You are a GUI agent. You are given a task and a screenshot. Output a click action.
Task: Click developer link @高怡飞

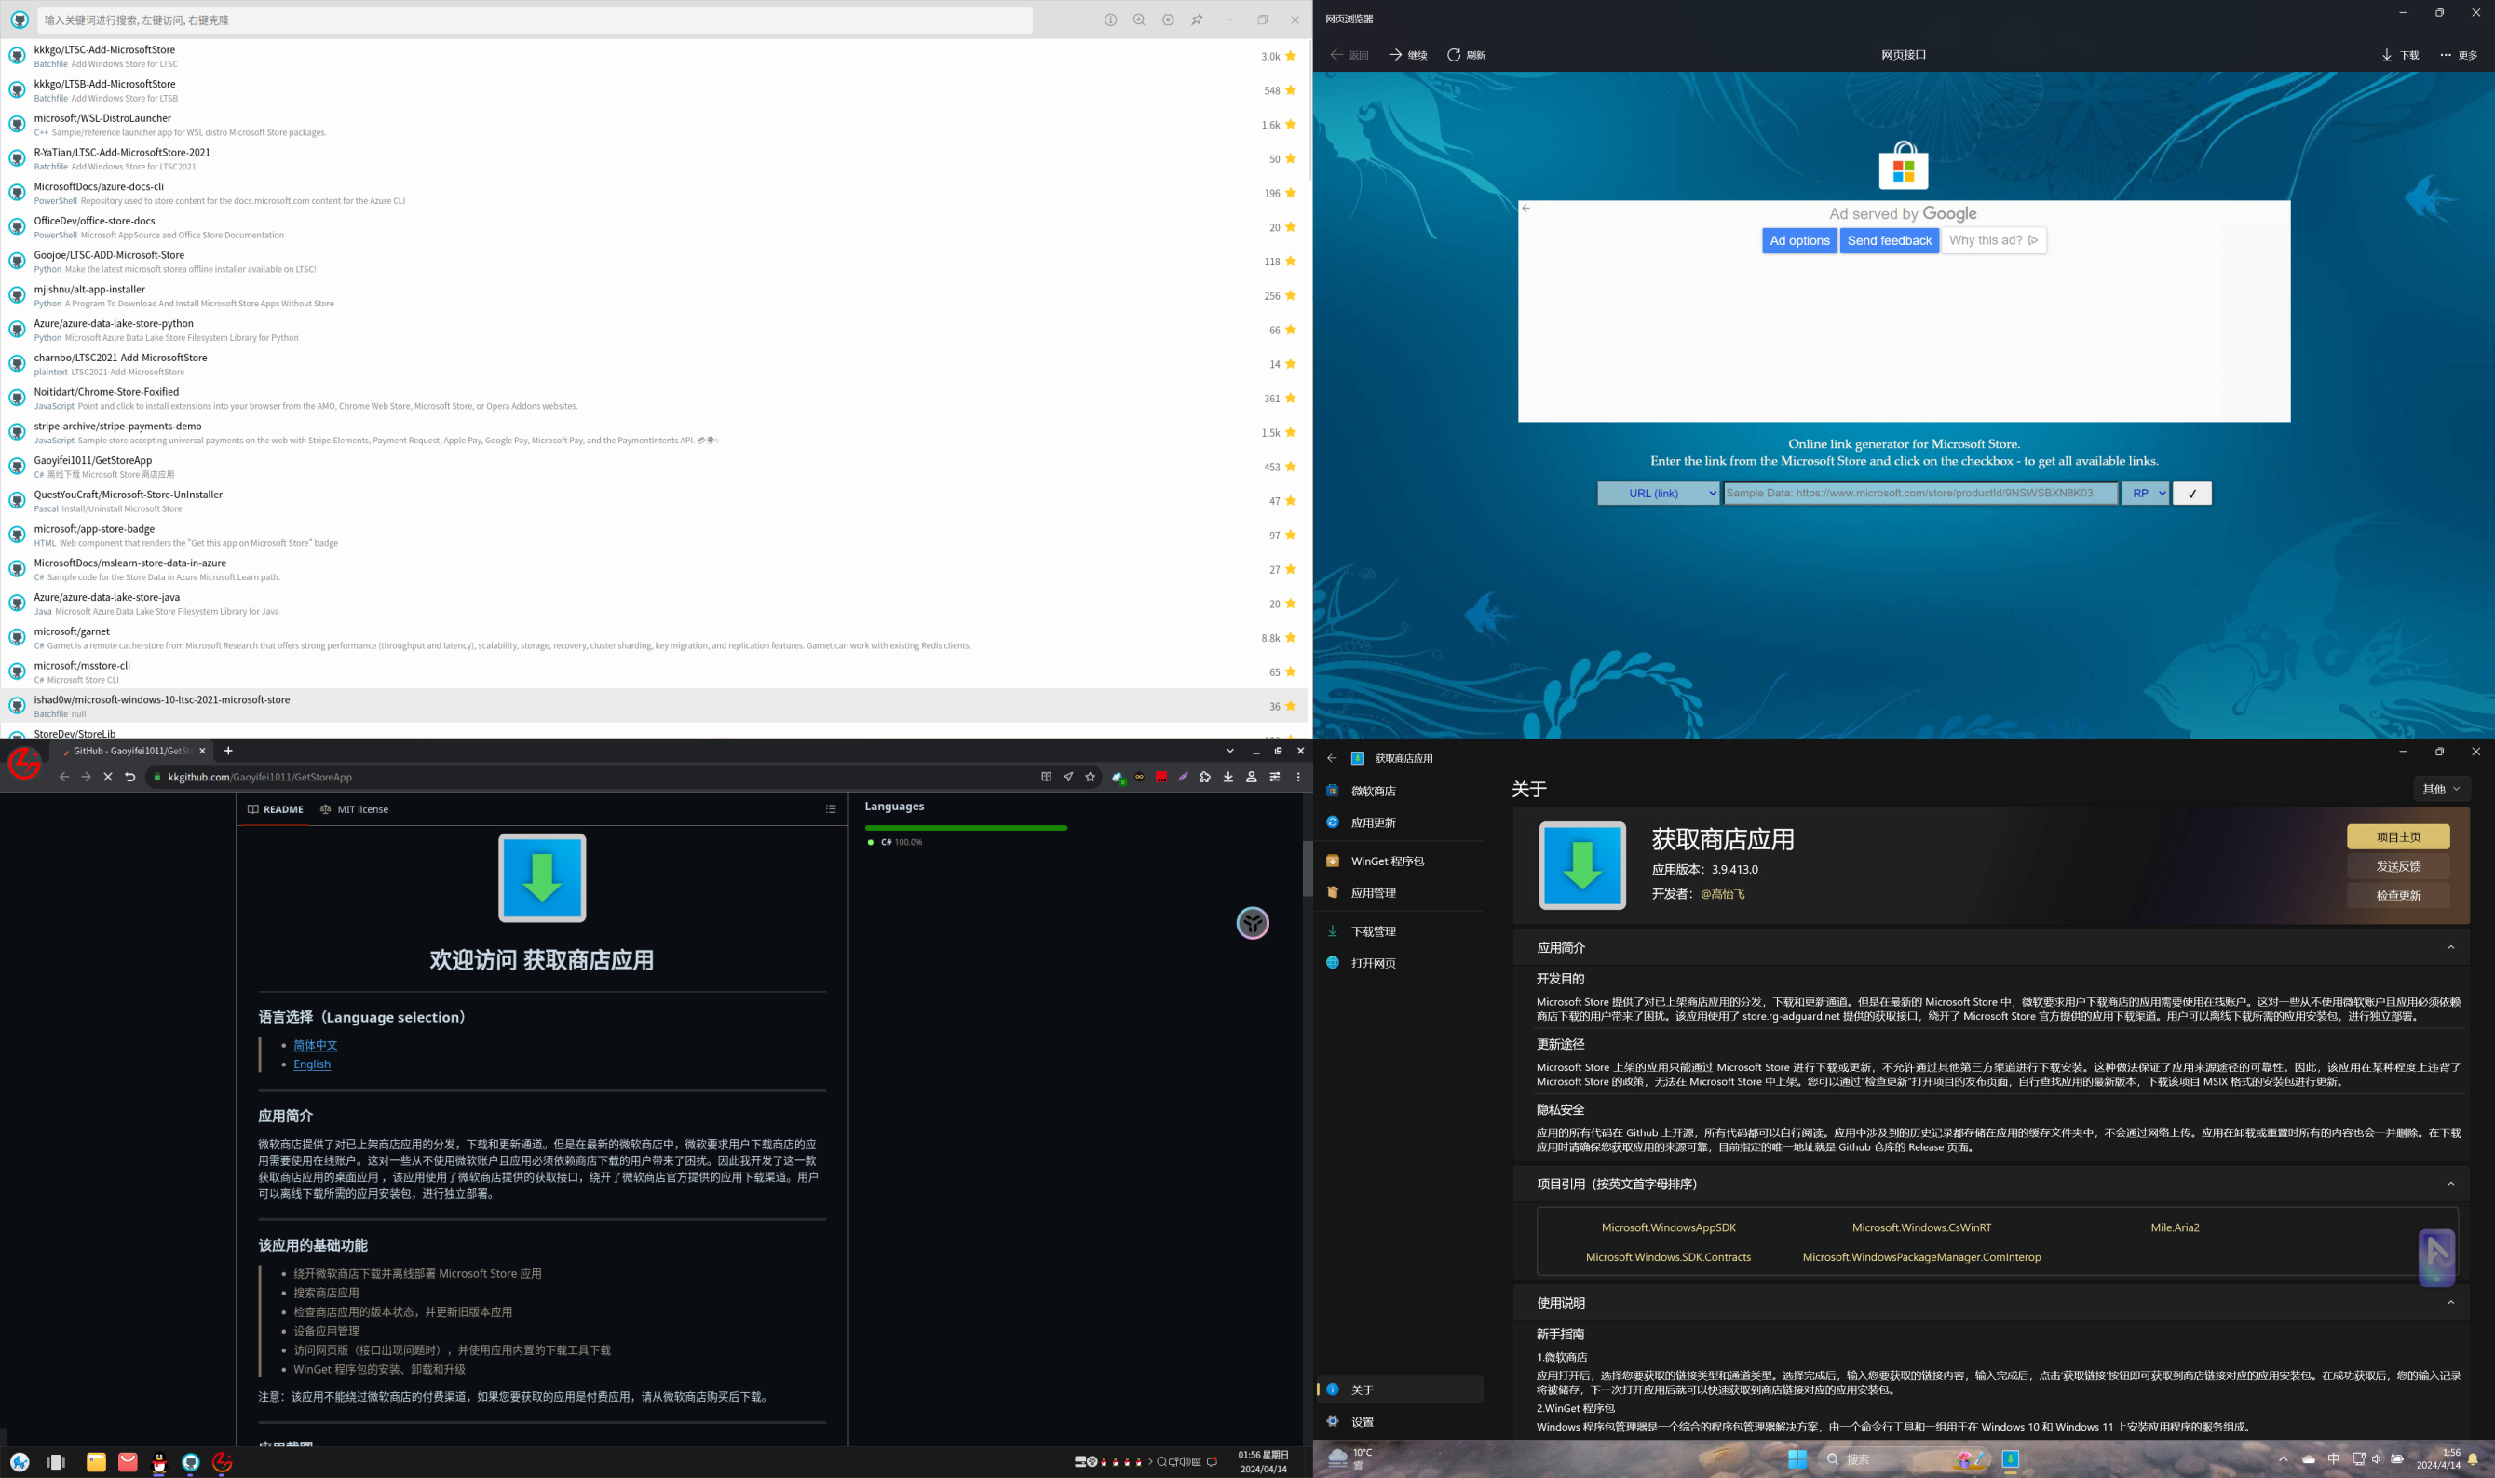[1722, 894]
